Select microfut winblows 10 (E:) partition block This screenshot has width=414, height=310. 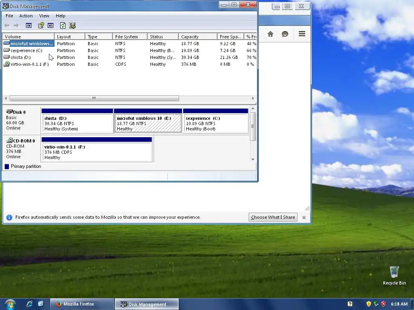(148, 121)
